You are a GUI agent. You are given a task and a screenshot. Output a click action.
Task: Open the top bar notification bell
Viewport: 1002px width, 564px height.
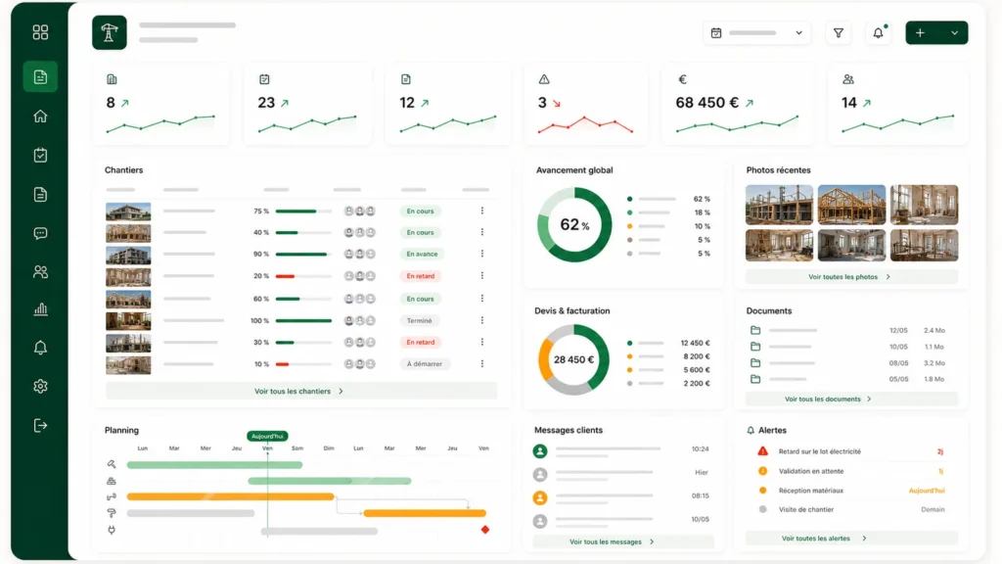(878, 32)
